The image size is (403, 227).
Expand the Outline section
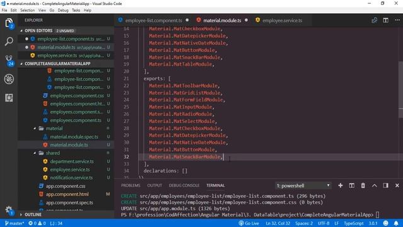(x=65, y=214)
